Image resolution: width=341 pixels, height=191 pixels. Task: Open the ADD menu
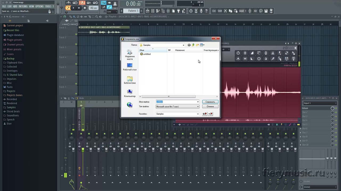click(15, 6)
